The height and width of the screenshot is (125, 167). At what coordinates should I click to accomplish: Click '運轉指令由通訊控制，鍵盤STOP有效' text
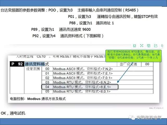pyautogui.click(x=127, y=17)
